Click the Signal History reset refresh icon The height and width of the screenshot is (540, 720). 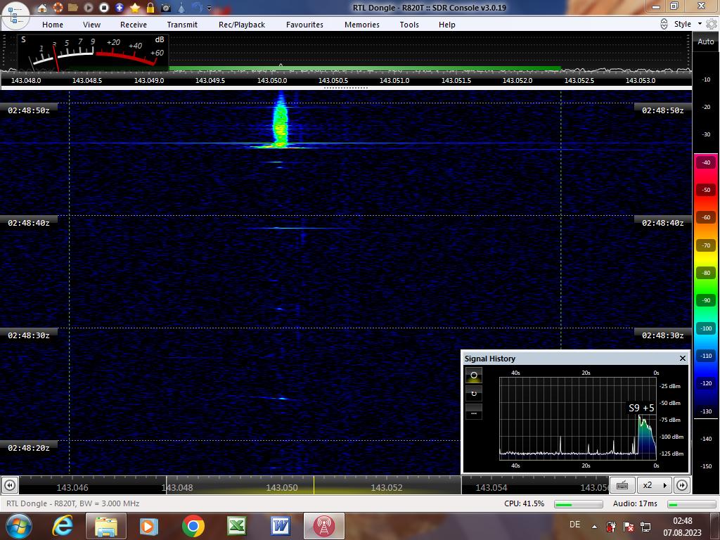pos(474,394)
